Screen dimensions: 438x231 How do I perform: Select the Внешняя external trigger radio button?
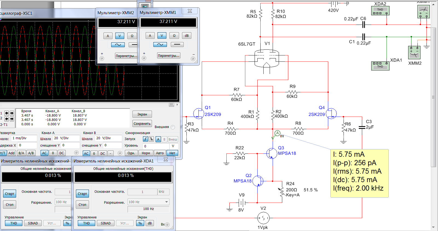[x=173, y=127]
